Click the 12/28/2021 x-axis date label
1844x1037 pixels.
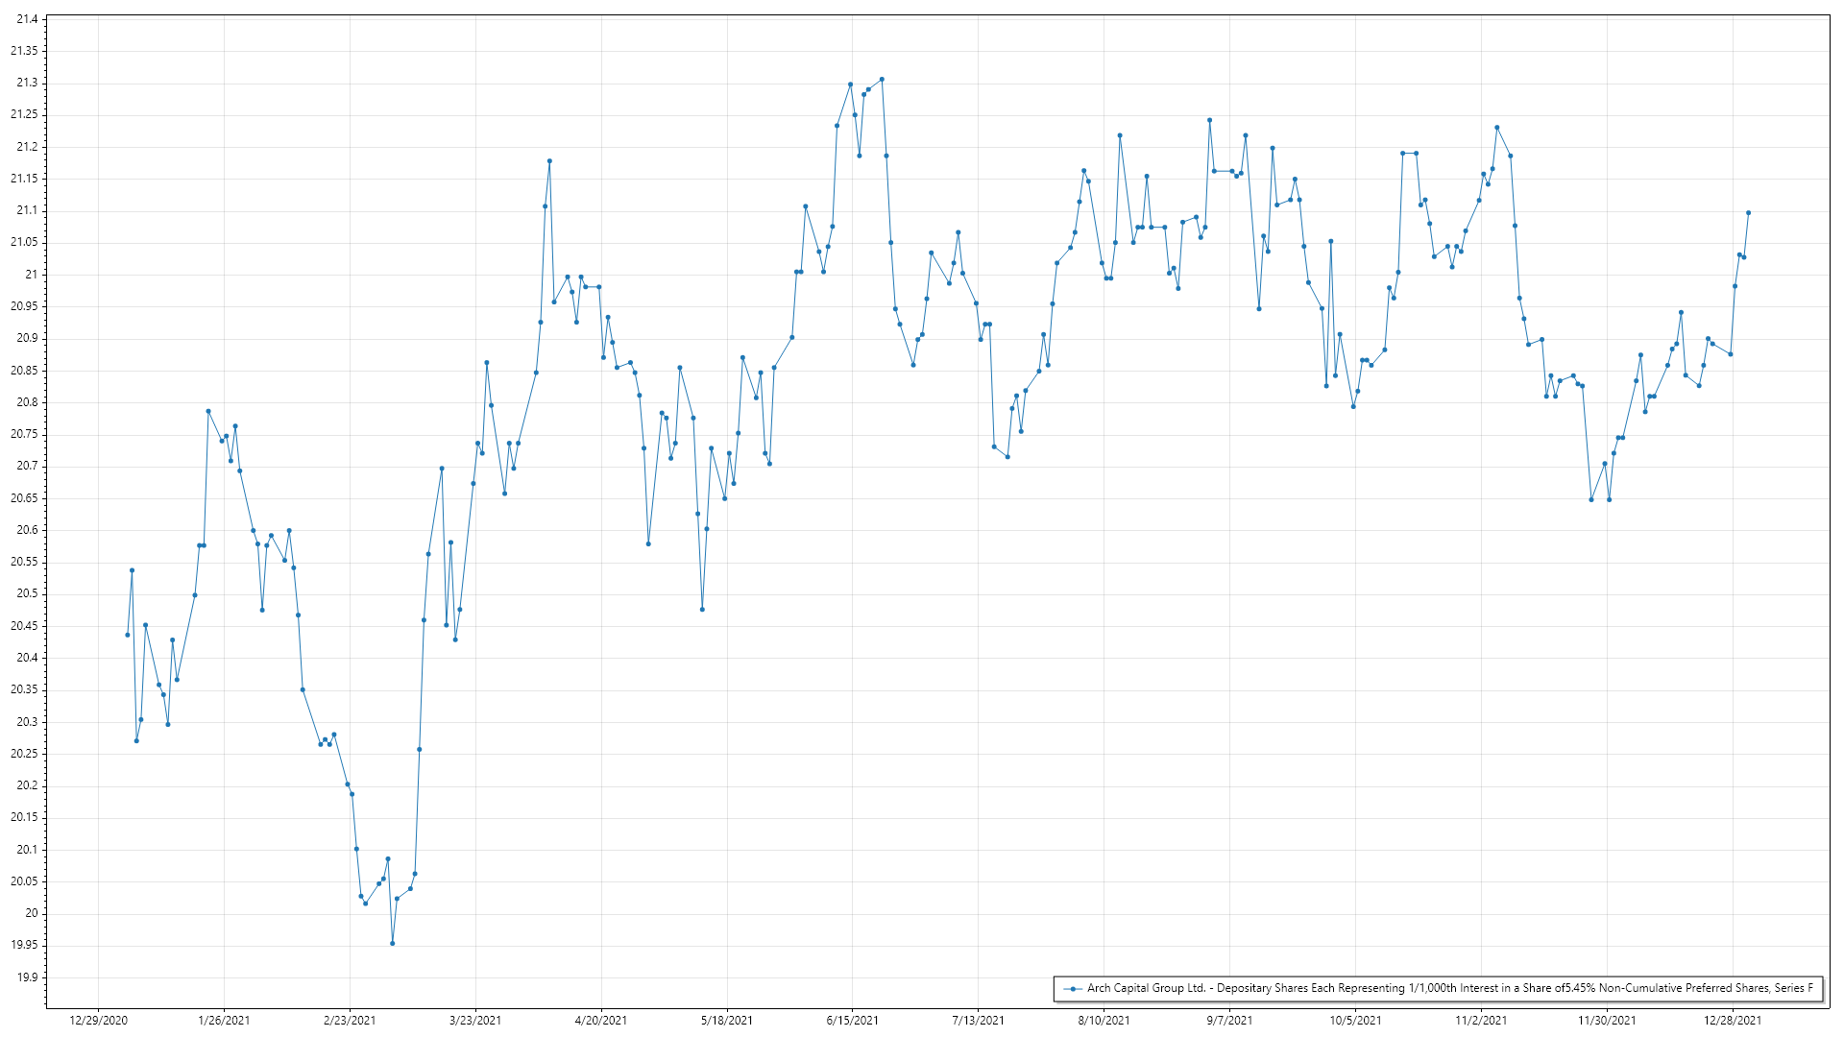pos(1733,1021)
